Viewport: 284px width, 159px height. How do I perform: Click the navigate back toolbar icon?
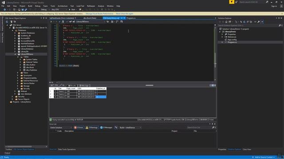(5, 10)
